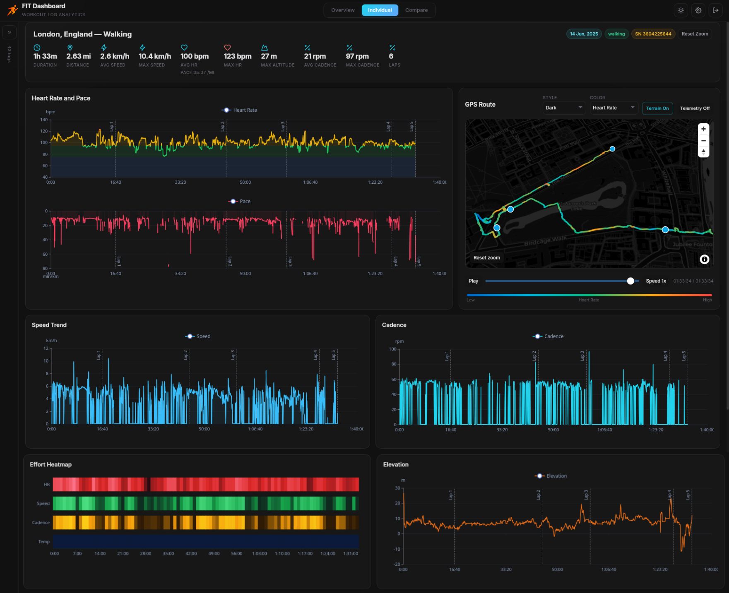The height and width of the screenshot is (593, 729).
Task: Switch to the Compare tab
Action: [x=416, y=10]
